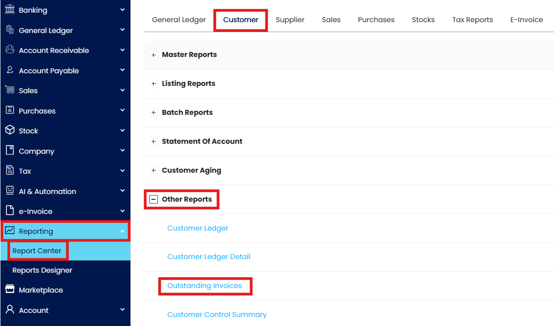Click the Company icon in sidebar
This screenshot has width=554, height=326.
10,151
